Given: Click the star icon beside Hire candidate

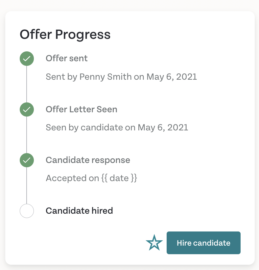Looking at the screenshot, I should tap(154, 243).
